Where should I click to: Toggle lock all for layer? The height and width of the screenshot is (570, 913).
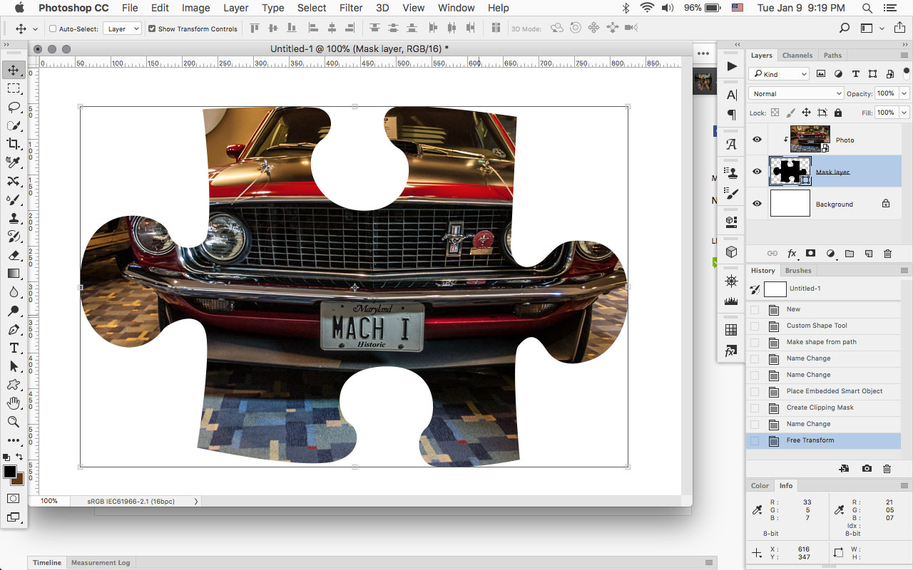click(838, 113)
